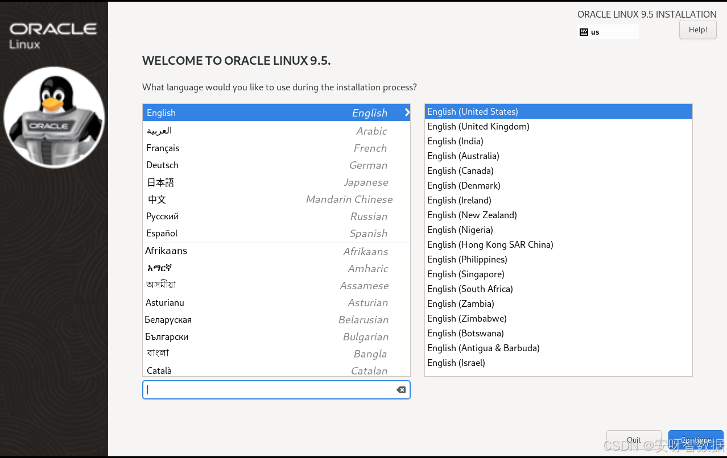The width and height of the screenshot is (727, 458).
Task: Select English (United States) locale
Action: pos(559,111)
